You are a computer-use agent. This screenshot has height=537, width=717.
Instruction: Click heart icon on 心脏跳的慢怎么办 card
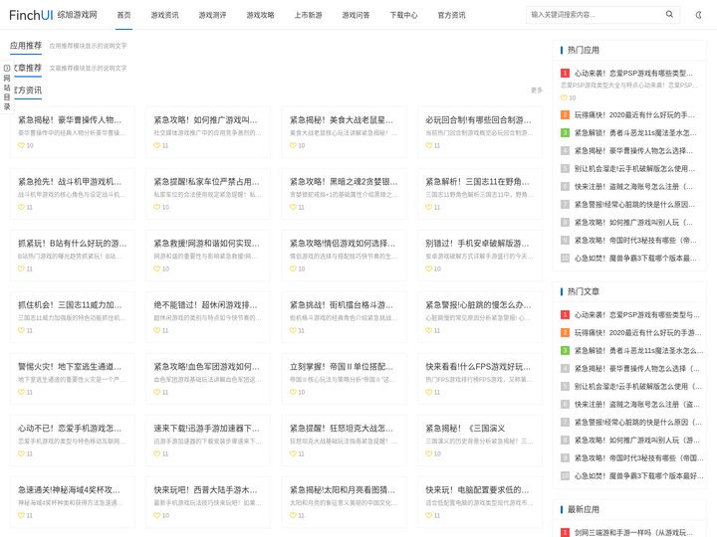coord(429,330)
